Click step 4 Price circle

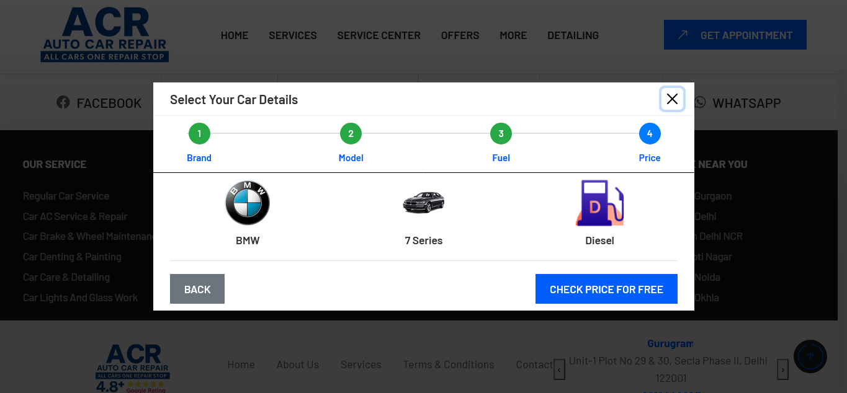pos(650,133)
